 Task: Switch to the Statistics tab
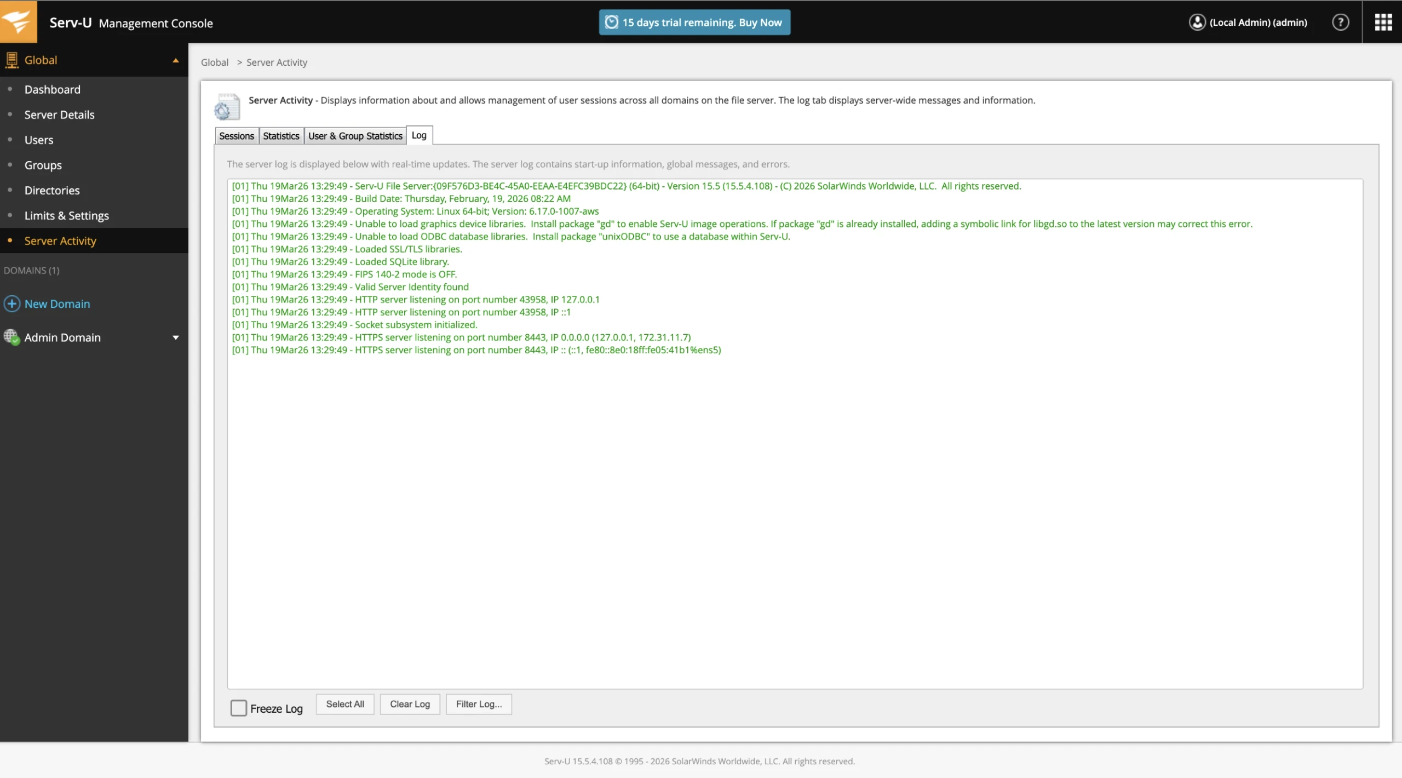(x=281, y=136)
